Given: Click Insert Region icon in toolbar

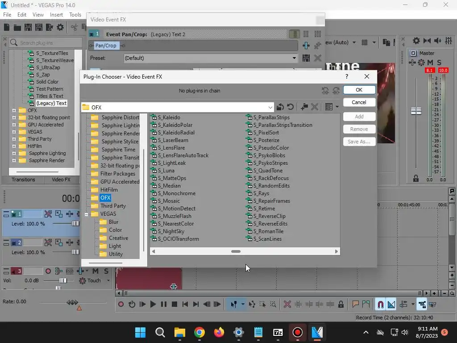Looking at the screenshot, I should click(x=366, y=305).
